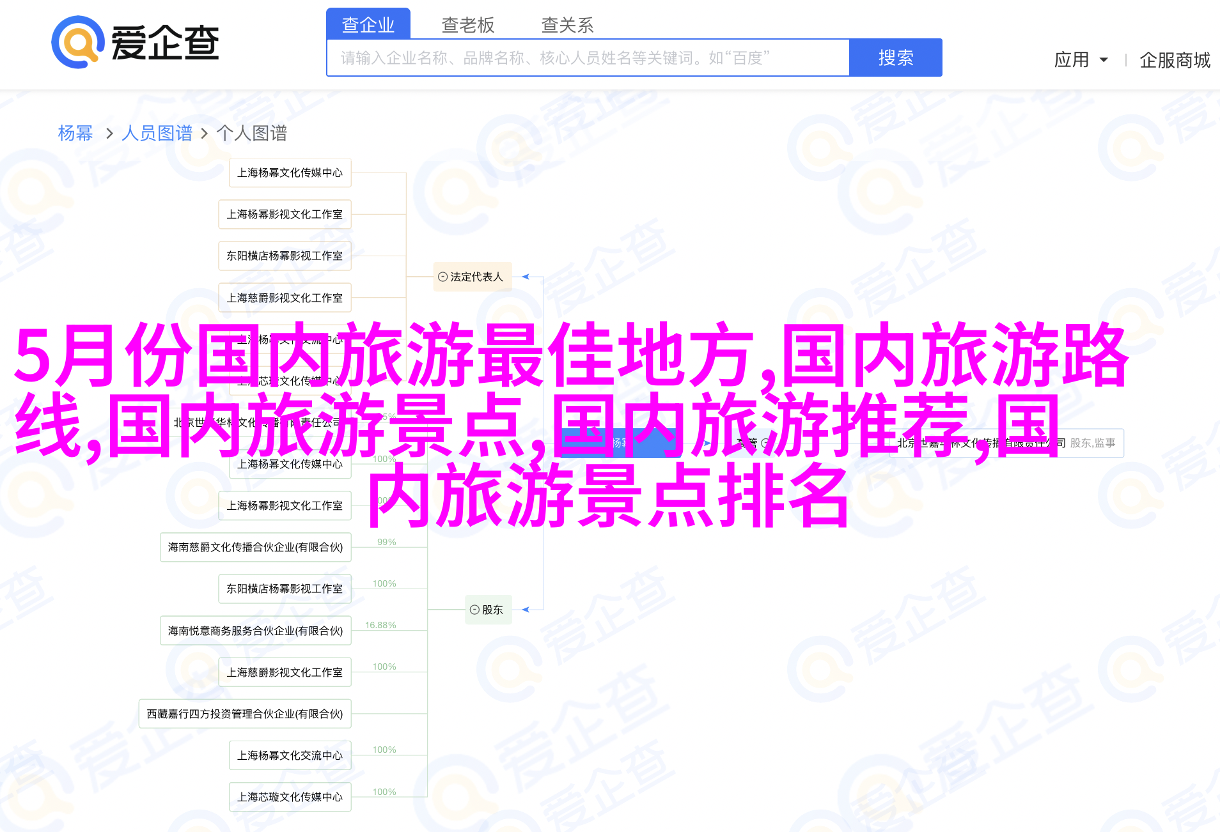This screenshot has width=1220, height=832.
Task: Select 上海慈爵影视文化工作室 node under 法定代表人
Action: coord(285,298)
